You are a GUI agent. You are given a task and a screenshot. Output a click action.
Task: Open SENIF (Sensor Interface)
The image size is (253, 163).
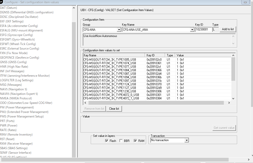tap(16, 152)
